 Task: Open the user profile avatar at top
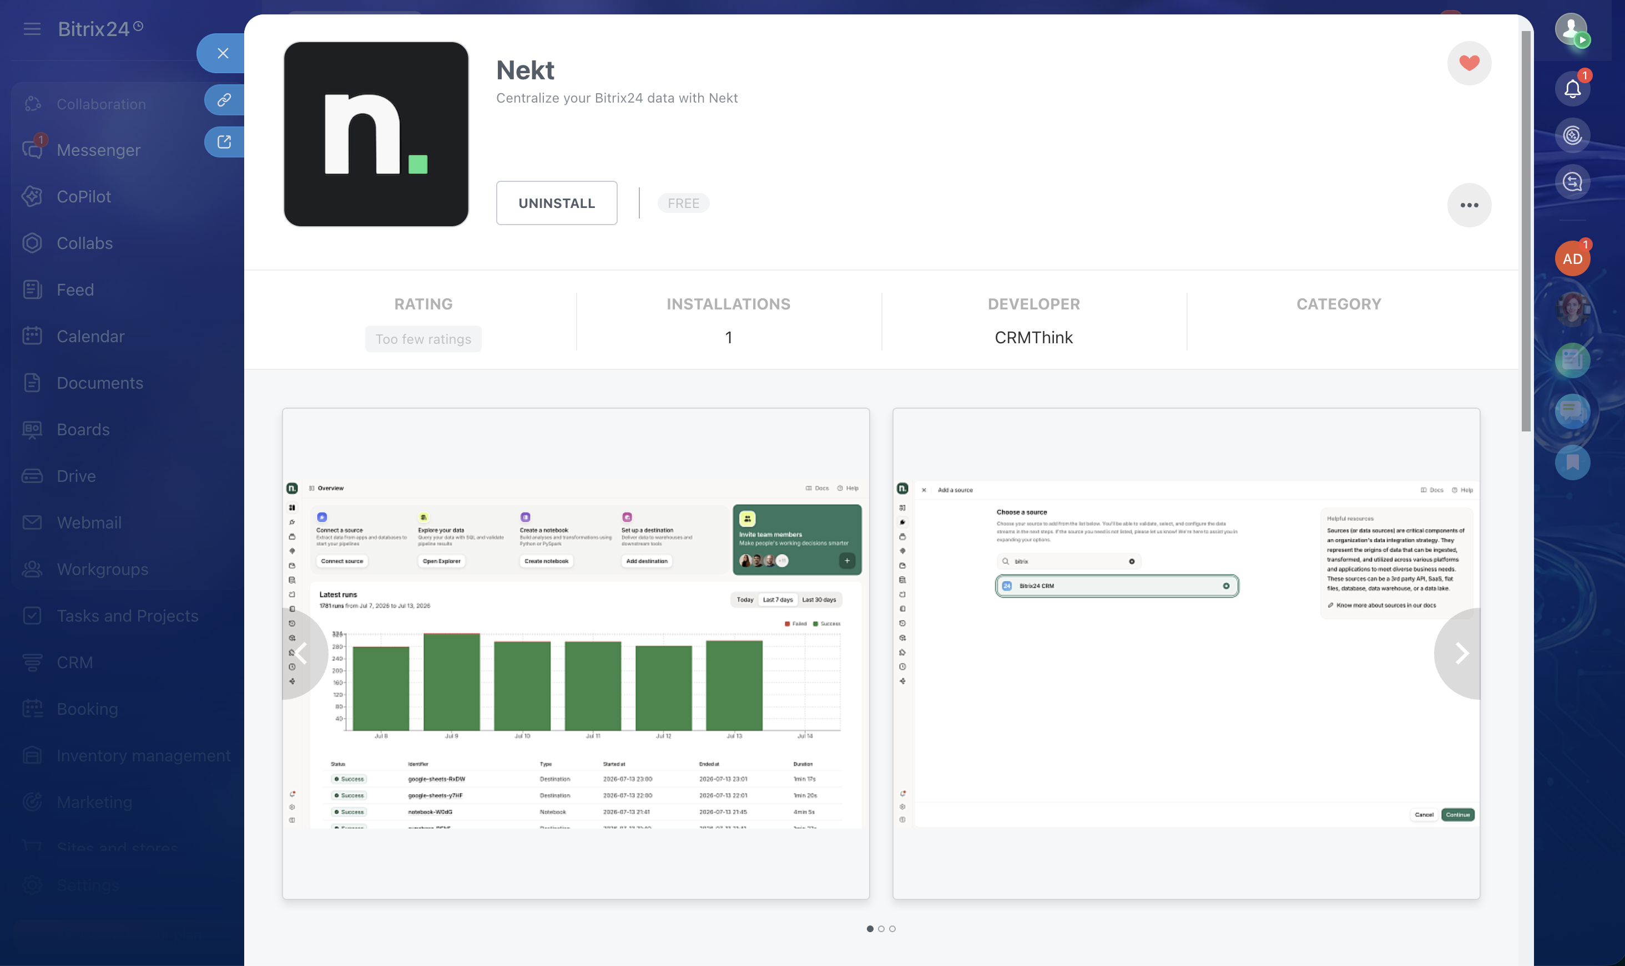click(1571, 29)
